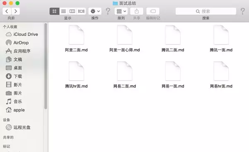
Task: Open the gear action menu
Action: pos(95,11)
